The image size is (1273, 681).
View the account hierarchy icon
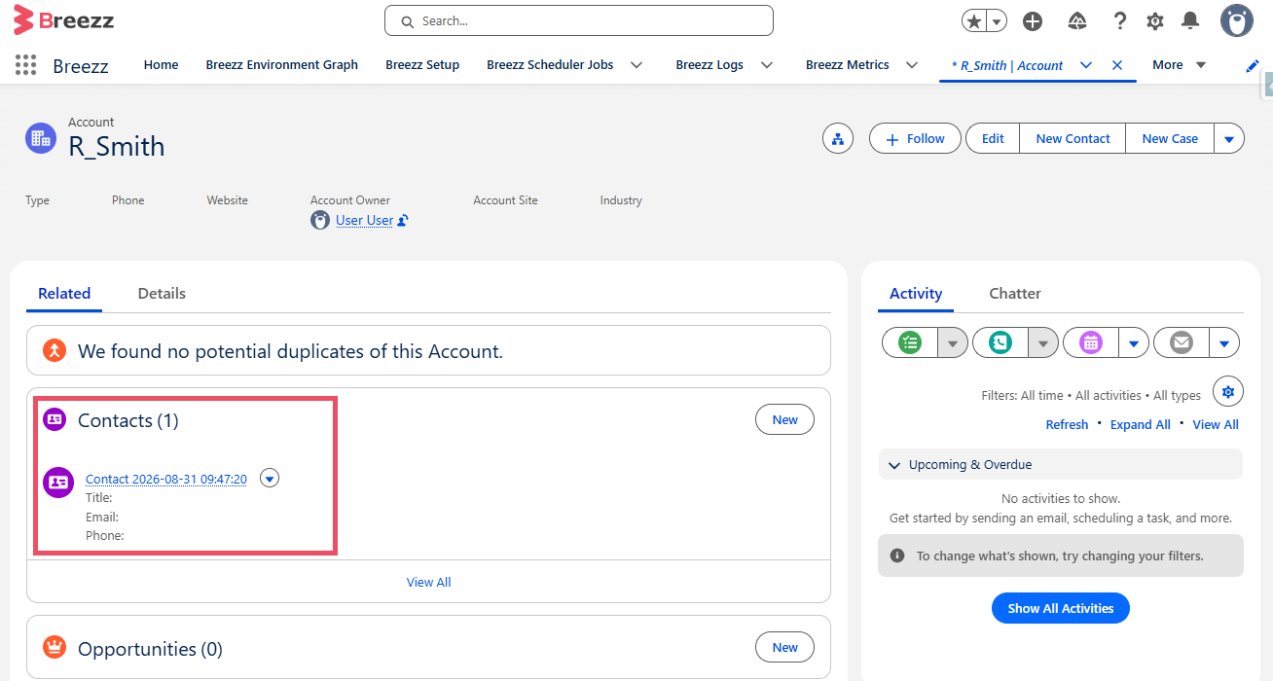tap(838, 139)
